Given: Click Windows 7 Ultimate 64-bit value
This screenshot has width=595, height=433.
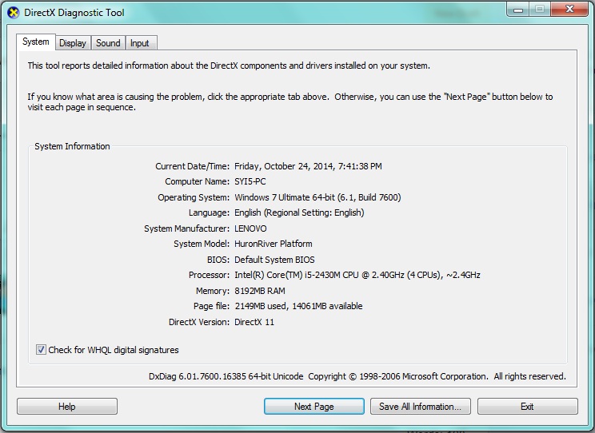Looking at the screenshot, I should point(317,197).
